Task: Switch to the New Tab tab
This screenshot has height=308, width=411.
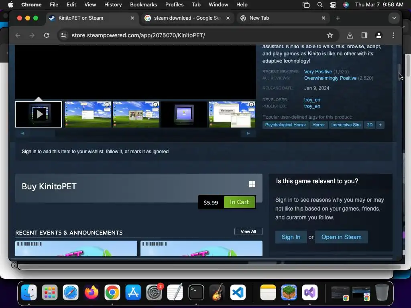Action: 283,18
